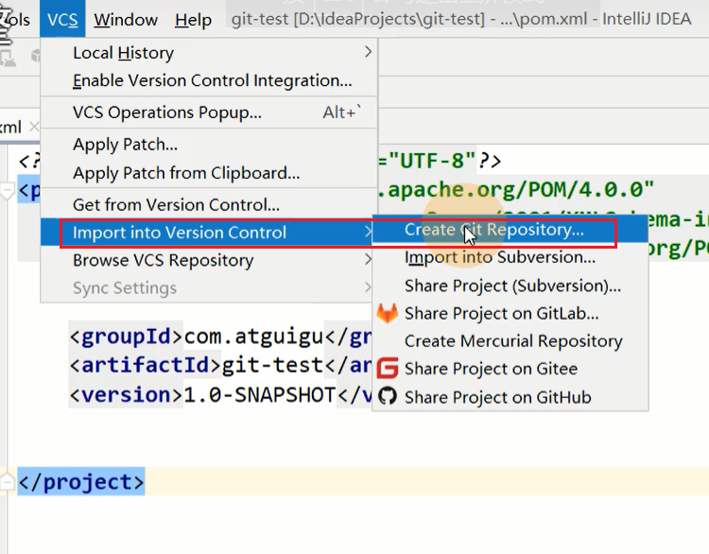Click the groupId value com.atguigu
The height and width of the screenshot is (554, 709).
point(253,337)
